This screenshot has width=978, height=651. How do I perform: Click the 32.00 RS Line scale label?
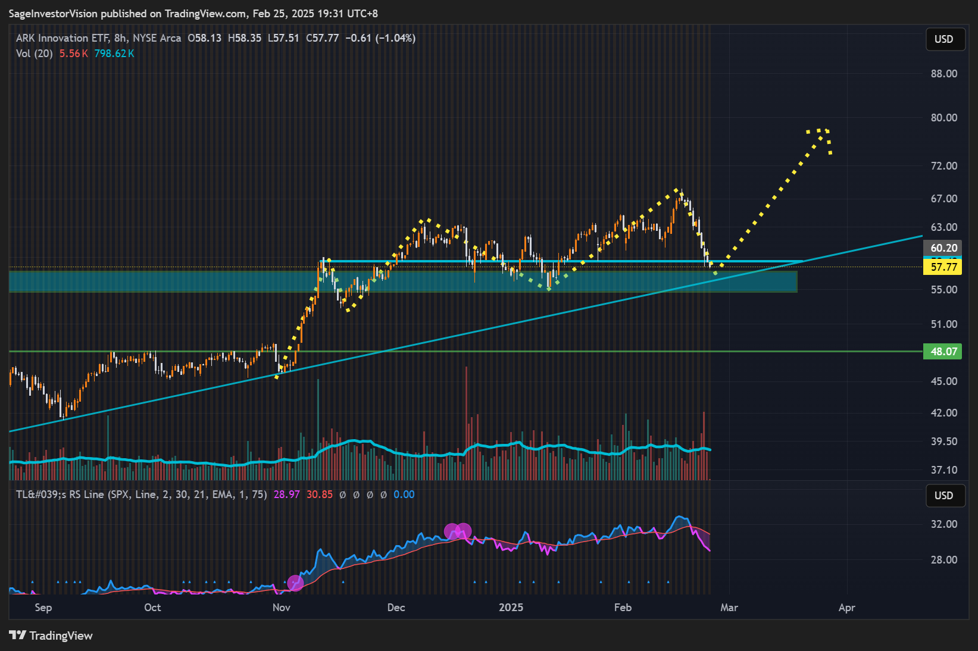coord(944,524)
